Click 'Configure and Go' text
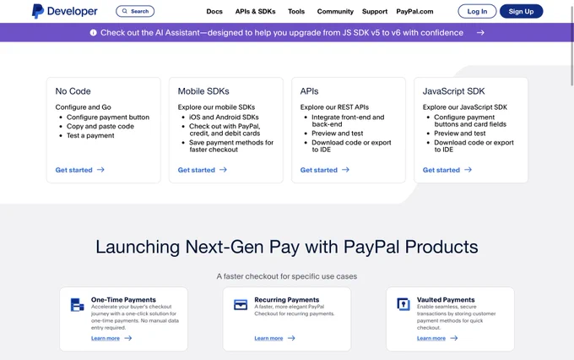 pyautogui.click(x=83, y=107)
